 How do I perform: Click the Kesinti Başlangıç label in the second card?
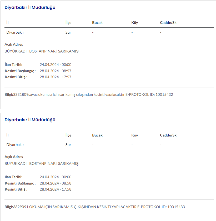pyautogui.click(x=20, y=183)
